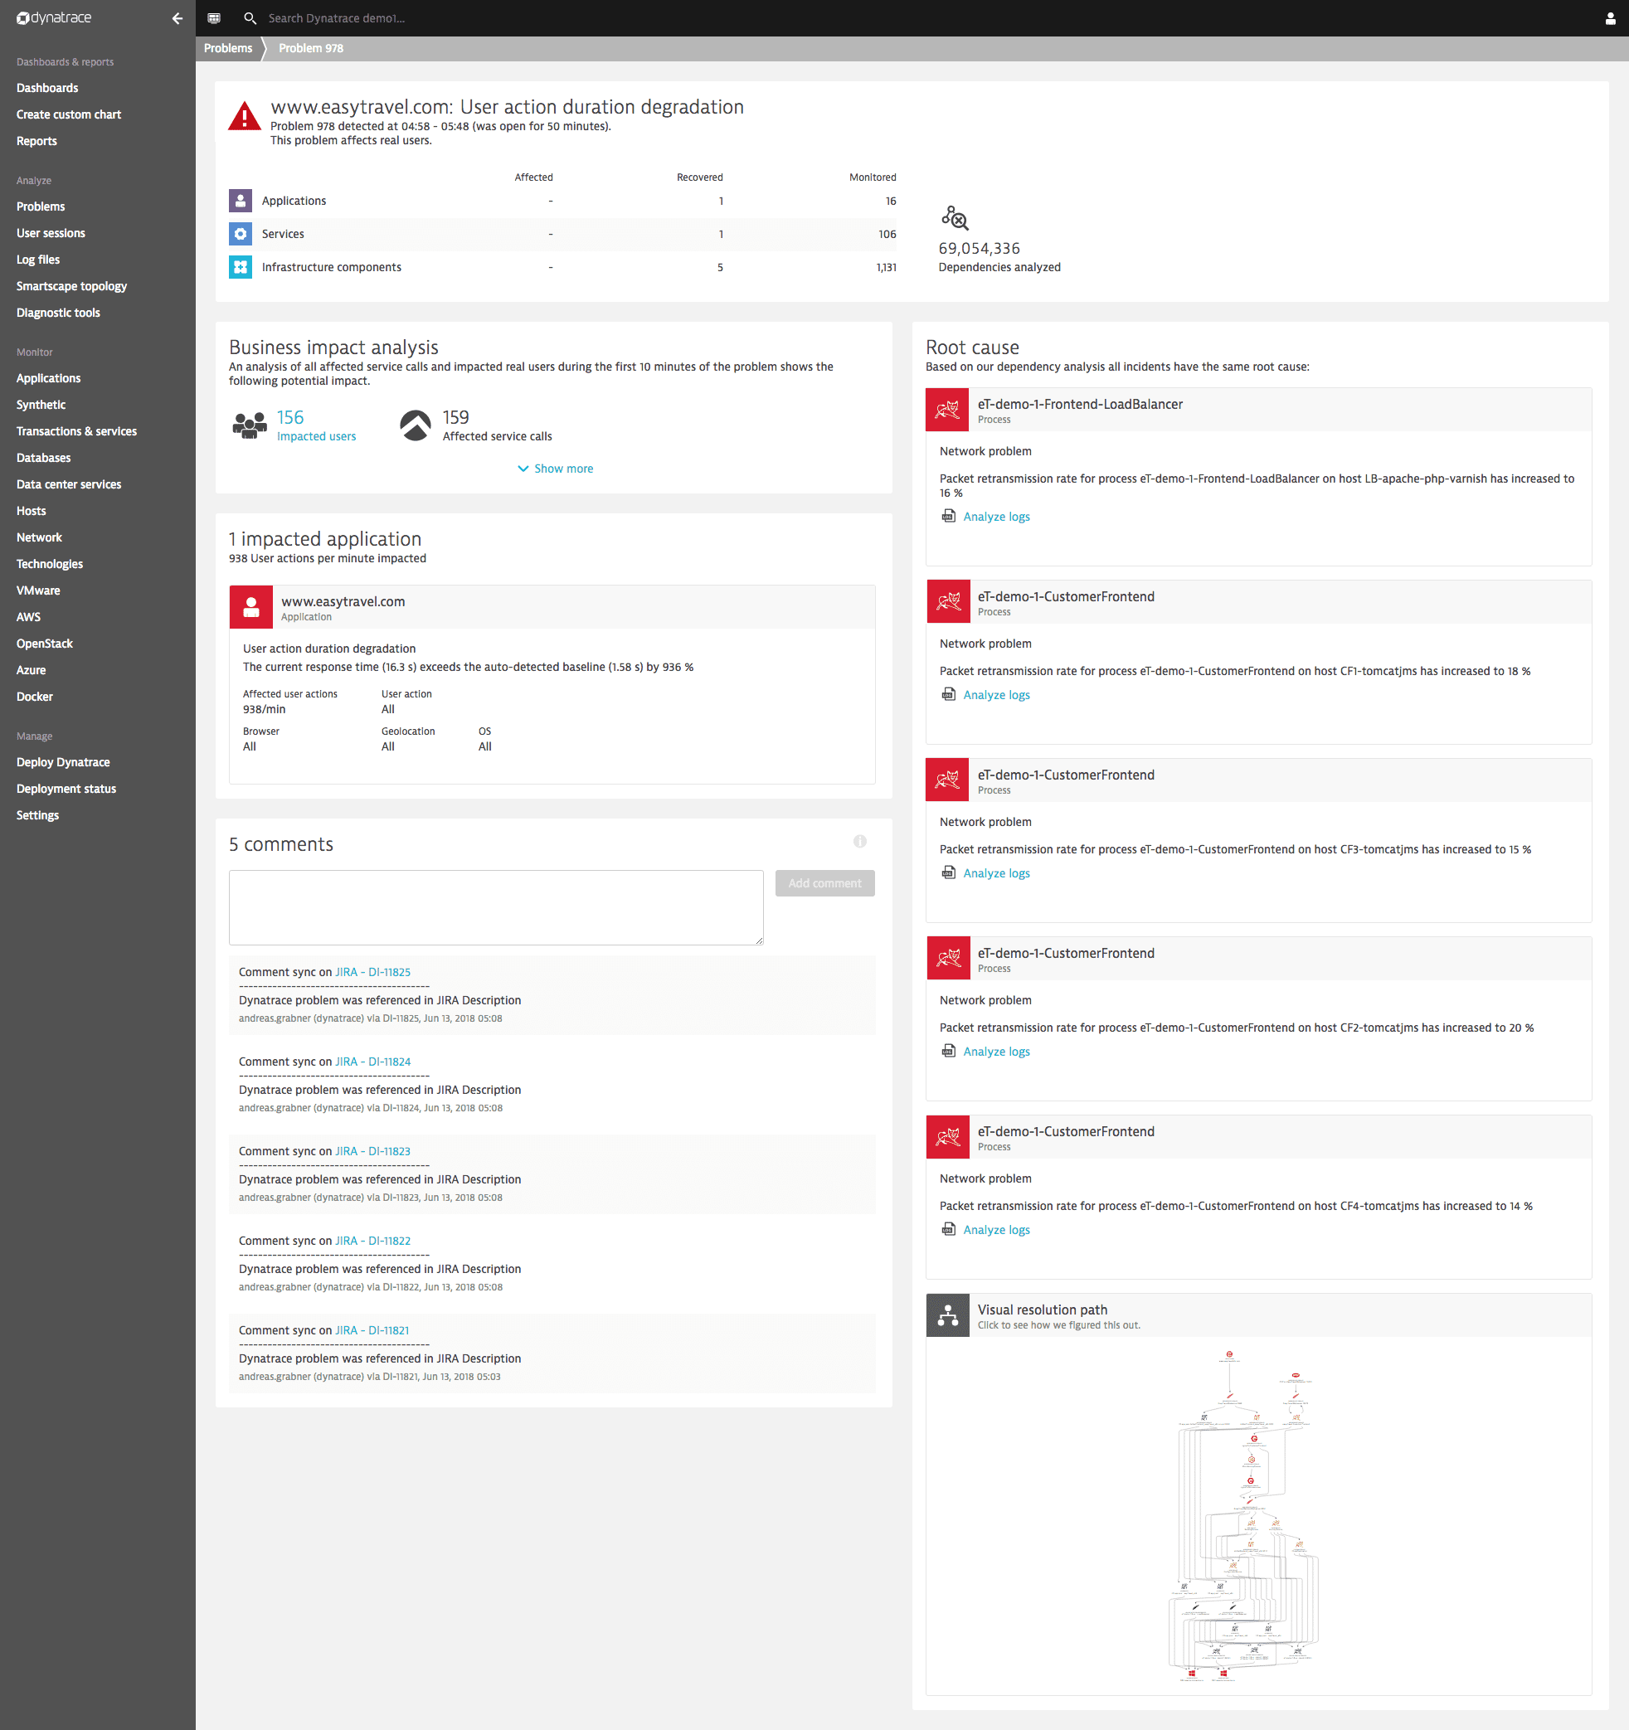Click the Visual resolution path hierarchy icon

[948, 1316]
